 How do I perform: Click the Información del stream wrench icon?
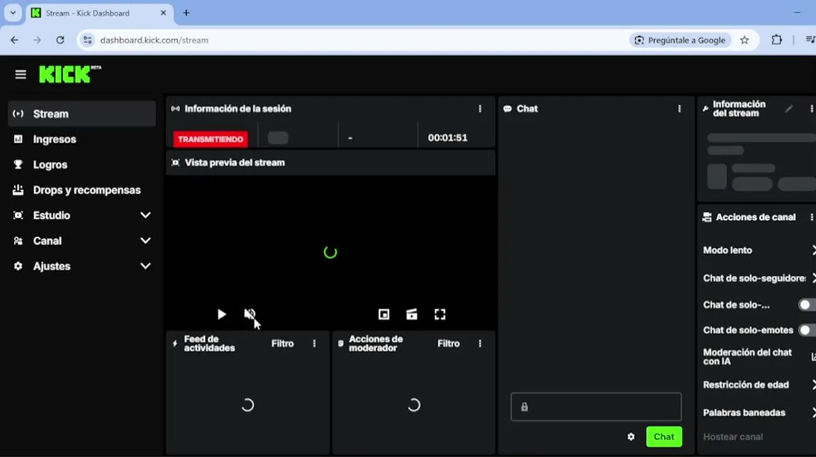point(705,109)
